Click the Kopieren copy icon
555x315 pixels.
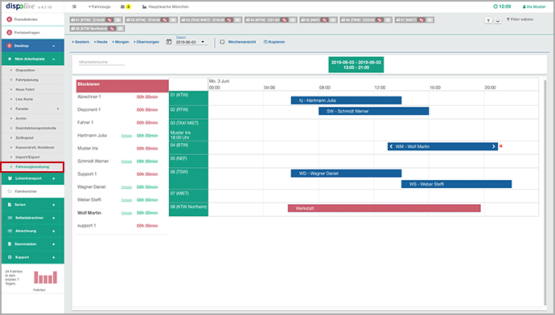click(x=265, y=42)
